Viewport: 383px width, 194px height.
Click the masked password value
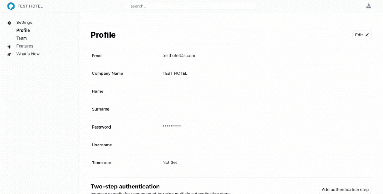(172, 127)
